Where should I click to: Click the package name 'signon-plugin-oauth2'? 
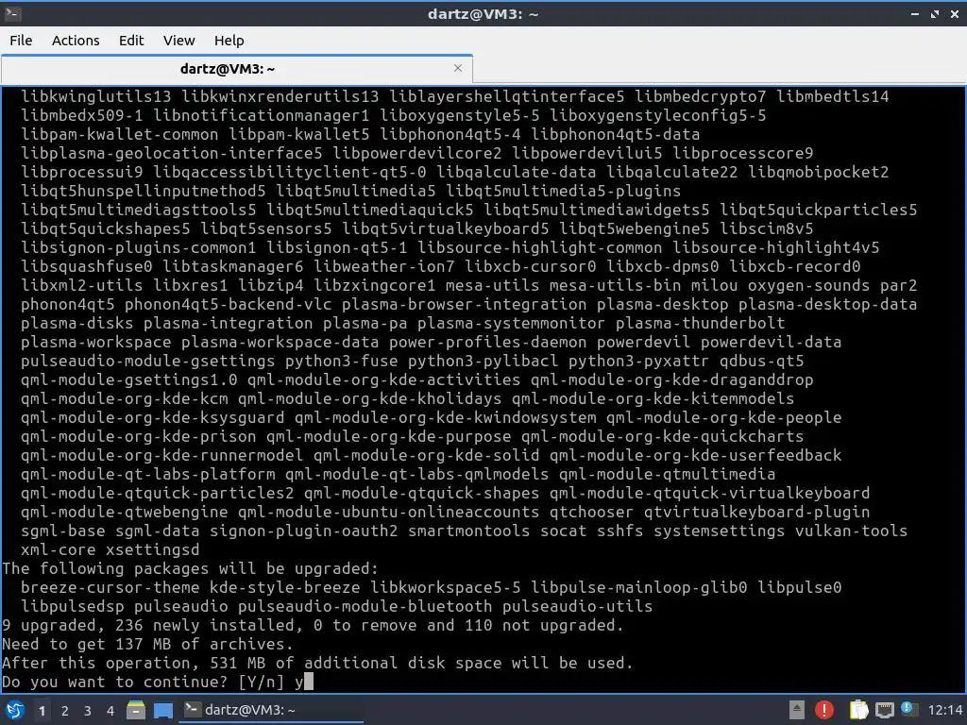(303, 531)
